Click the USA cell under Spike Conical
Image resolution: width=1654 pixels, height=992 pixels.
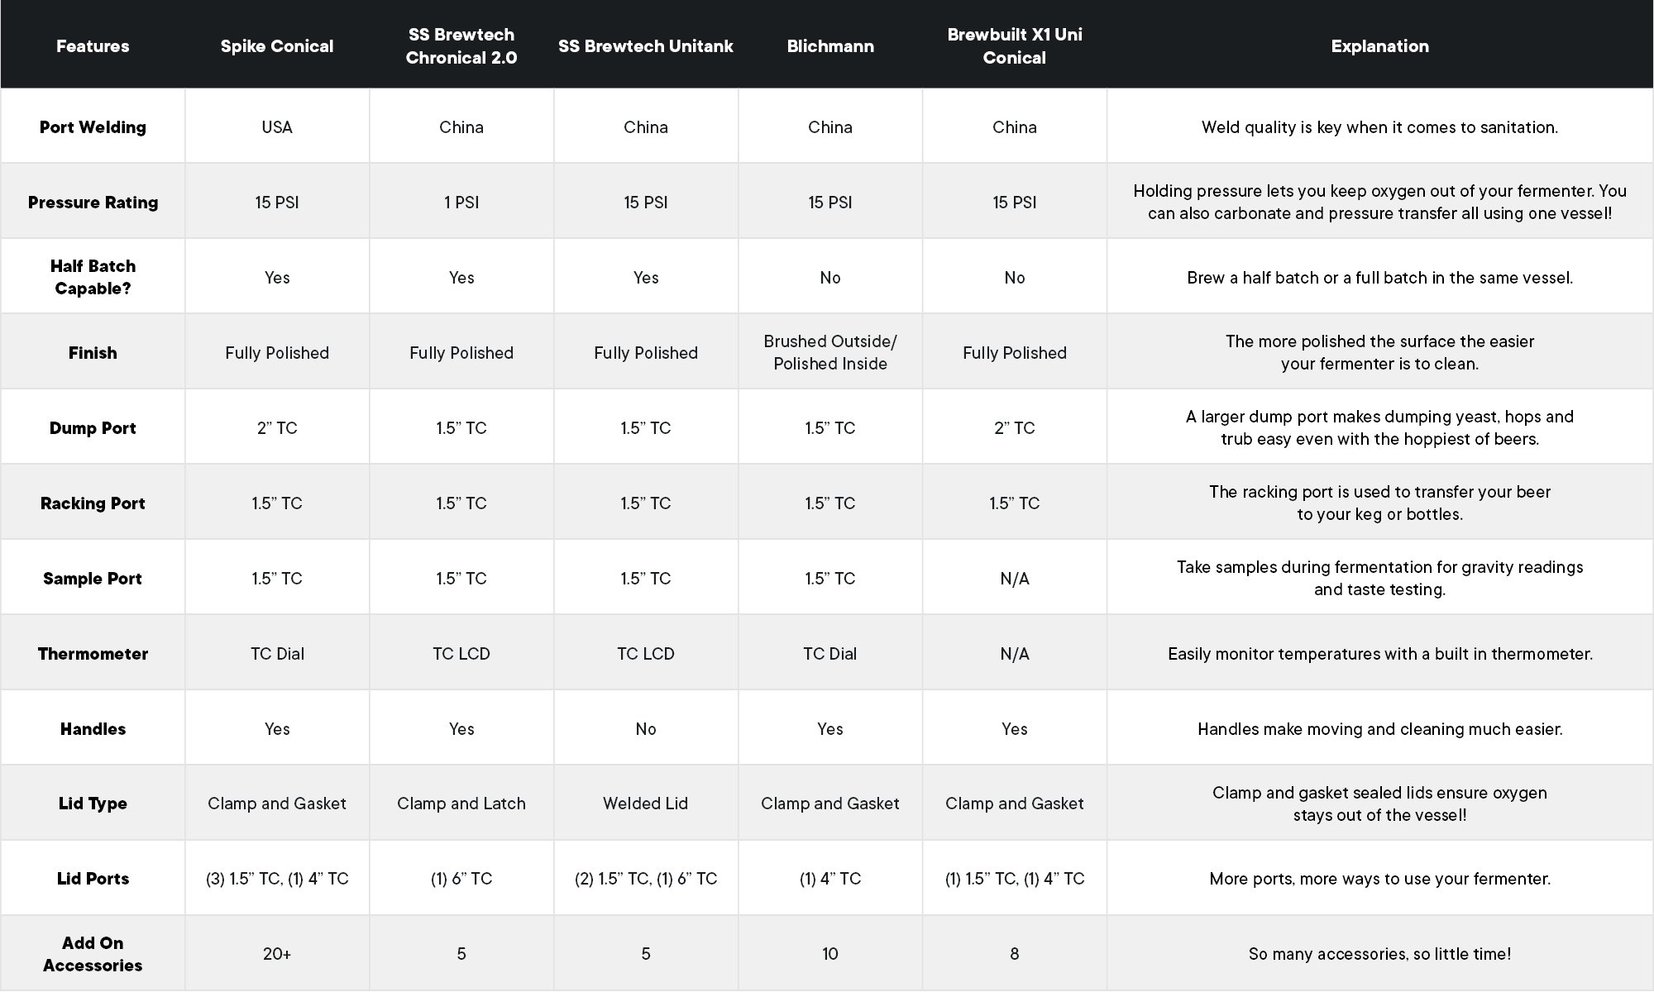277,127
